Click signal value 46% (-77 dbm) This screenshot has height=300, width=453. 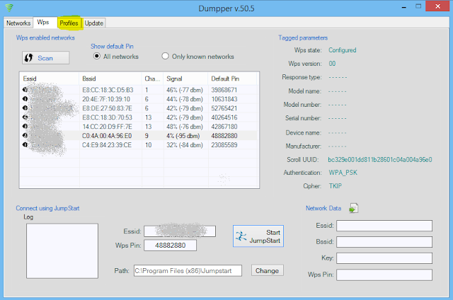185,90
